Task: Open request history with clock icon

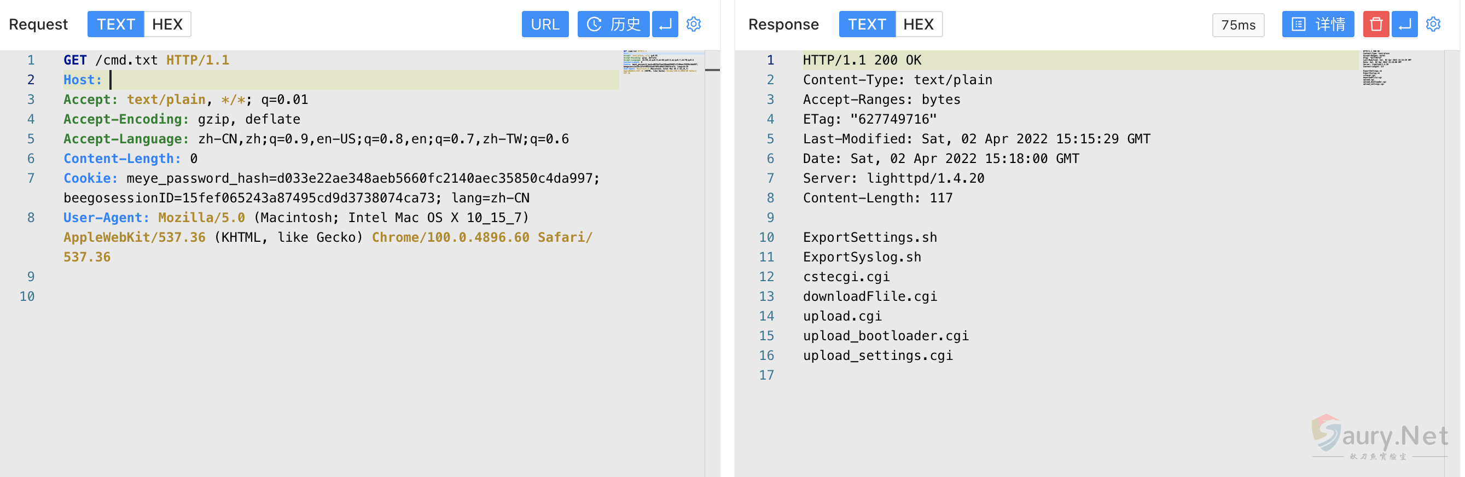Action: 613,25
